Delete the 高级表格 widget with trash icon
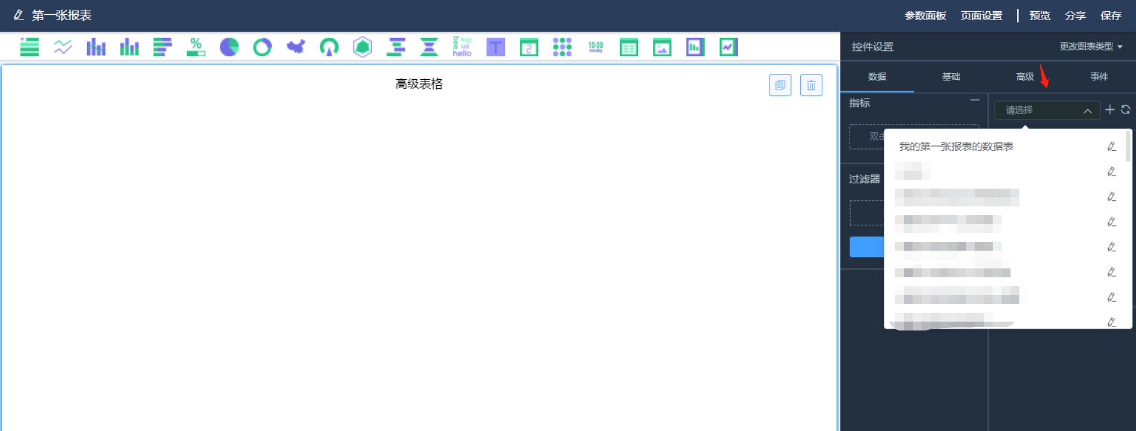 [x=811, y=85]
